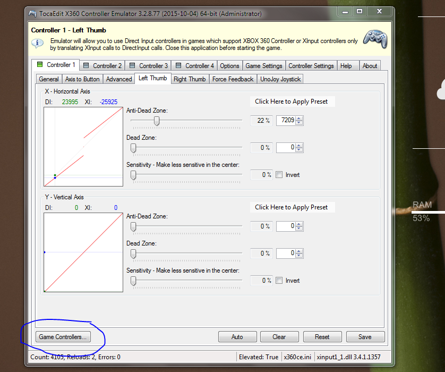Click the X axis 22 % value
Screen dimensions: 445x372
(x=261, y=121)
